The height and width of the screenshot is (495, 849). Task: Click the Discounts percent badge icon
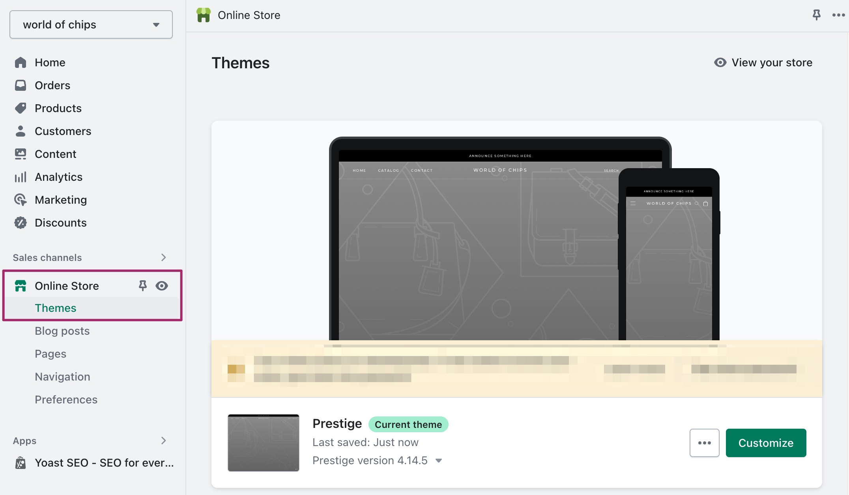(20, 223)
